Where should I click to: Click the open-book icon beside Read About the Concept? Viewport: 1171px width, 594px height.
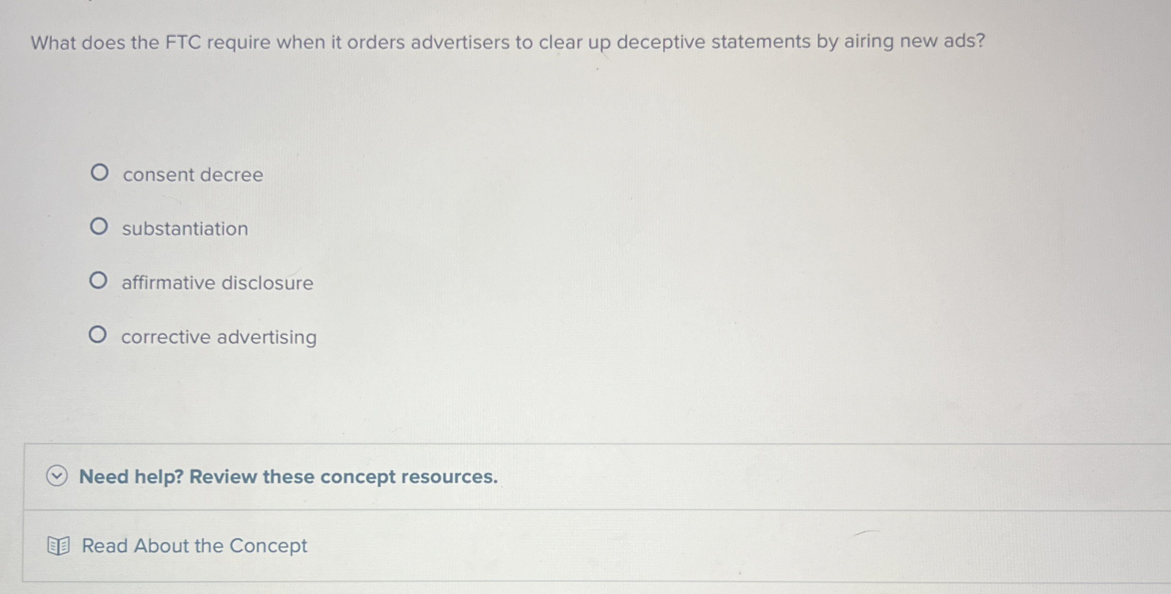click(x=58, y=546)
